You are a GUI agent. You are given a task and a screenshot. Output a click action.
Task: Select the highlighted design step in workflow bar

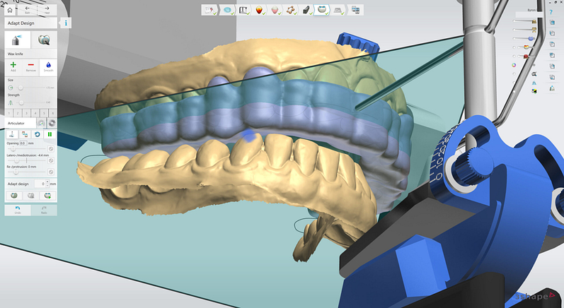[x=321, y=11]
